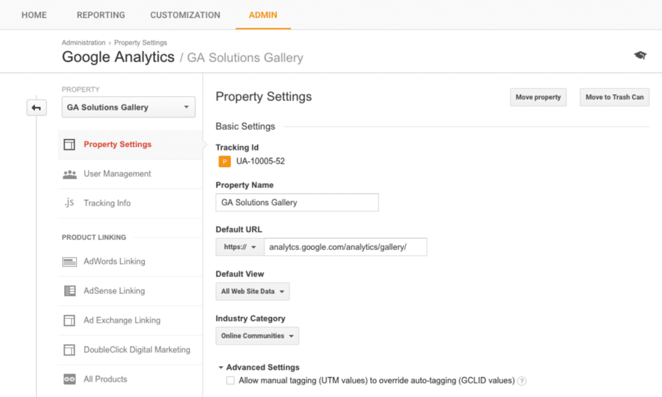The height and width of the screenshot is (397, 662).
Task: Open the Customization tab
Action: (186, 15)
